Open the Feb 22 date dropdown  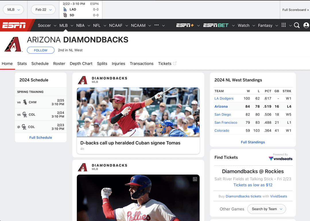tap(43, 9)
